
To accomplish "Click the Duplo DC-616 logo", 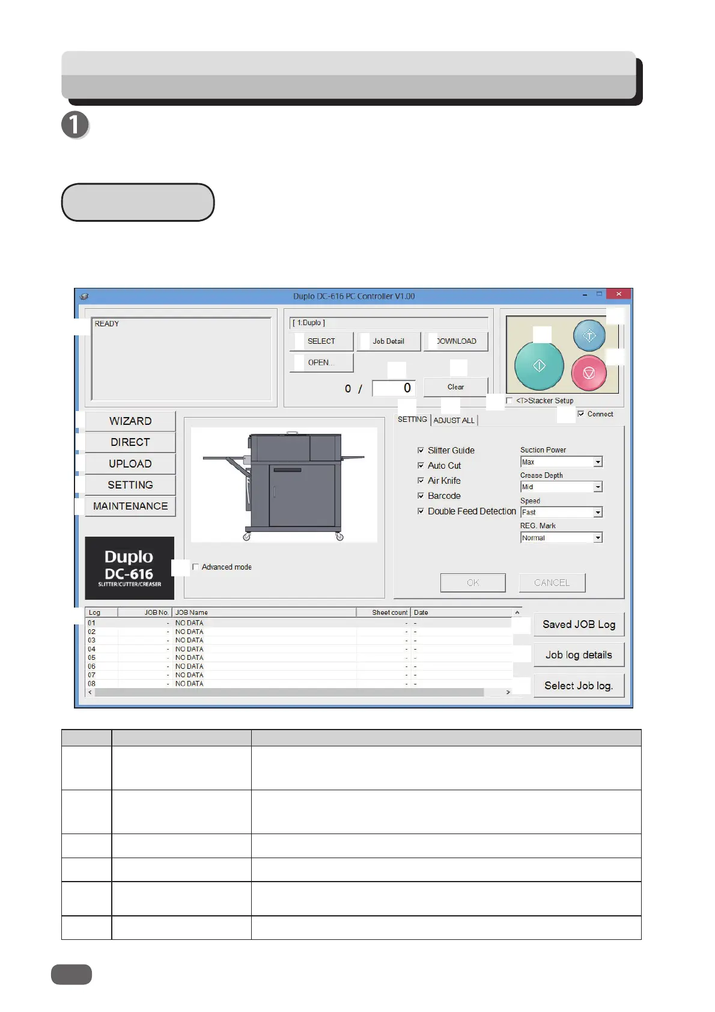I will (x=130, y=568).
